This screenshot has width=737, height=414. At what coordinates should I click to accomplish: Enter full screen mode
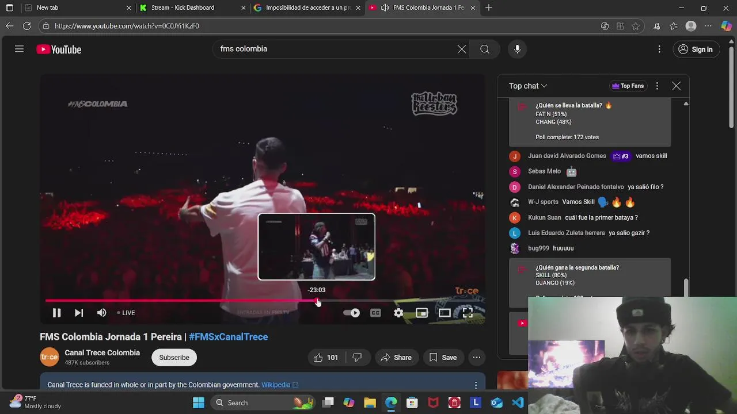(468, 313)
